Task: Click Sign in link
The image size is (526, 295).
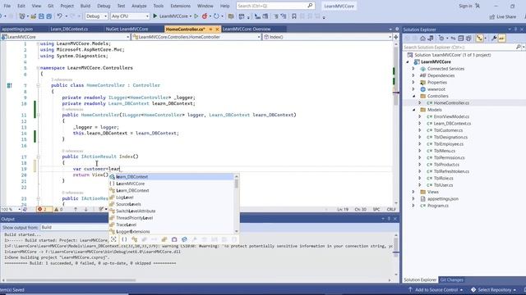Action: click(x=465, y=6)
